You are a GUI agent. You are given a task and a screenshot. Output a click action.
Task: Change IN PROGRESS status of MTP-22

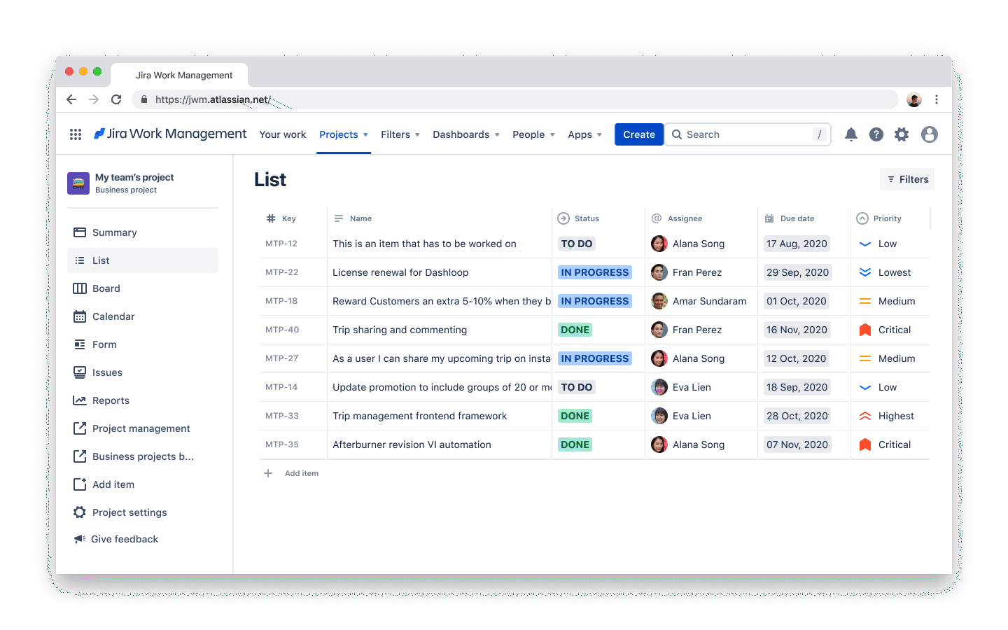point(595,272)
